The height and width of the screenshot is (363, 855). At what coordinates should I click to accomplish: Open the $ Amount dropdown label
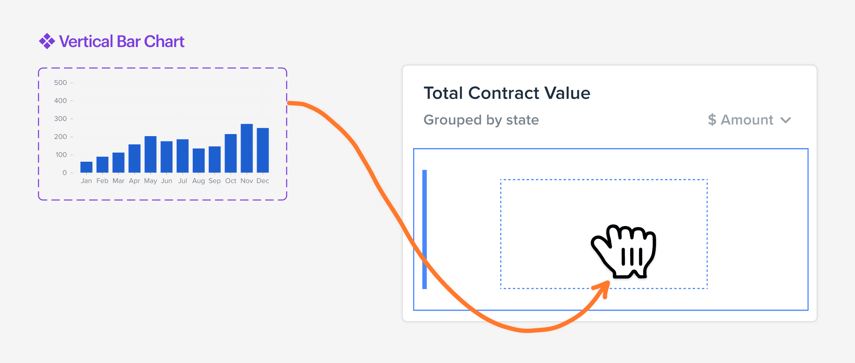click(x=741, y=120)
